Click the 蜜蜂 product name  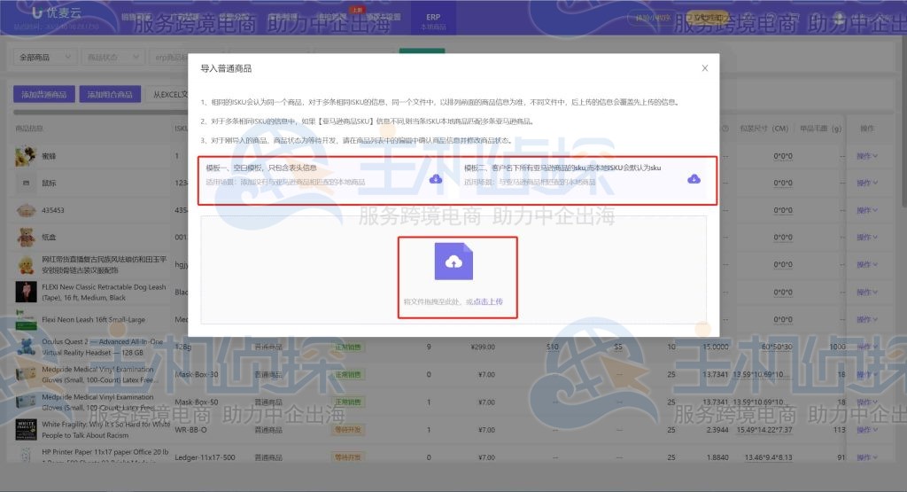tap(49, 156)
